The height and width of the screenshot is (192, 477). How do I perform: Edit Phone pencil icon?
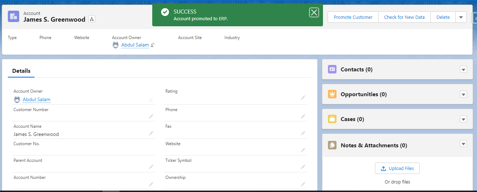coord(303,116)
